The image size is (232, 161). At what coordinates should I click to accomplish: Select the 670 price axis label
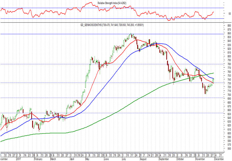229,106
